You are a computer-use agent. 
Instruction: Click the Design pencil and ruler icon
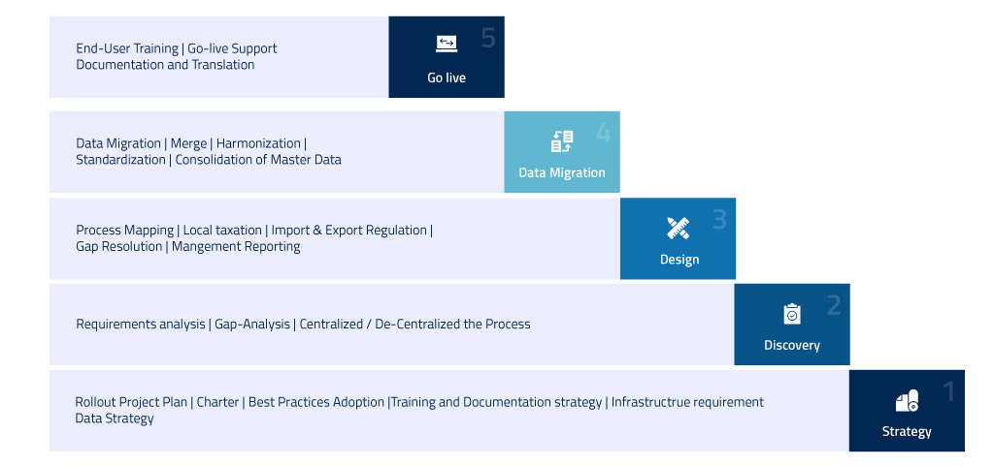[x=679, y=228]
